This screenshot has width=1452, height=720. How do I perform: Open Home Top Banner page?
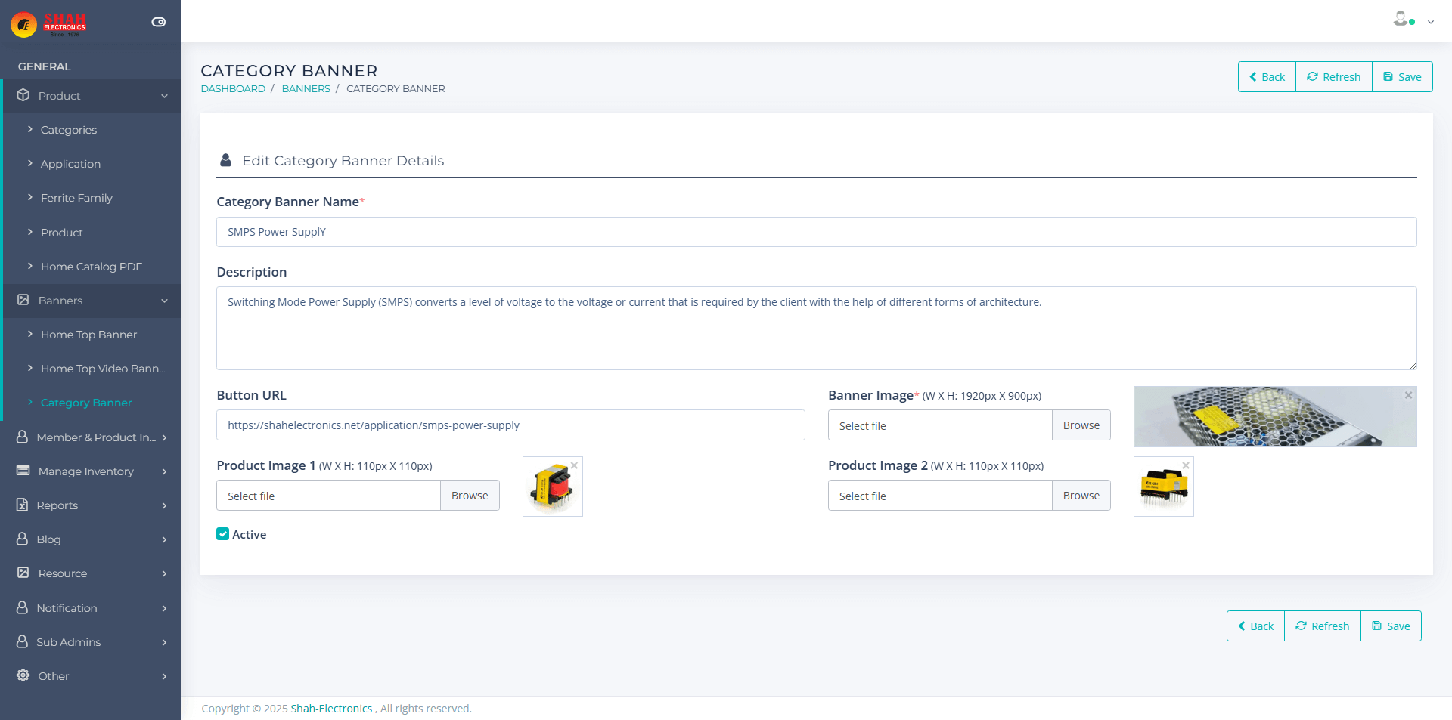pyautogui.click(x=88, y=335)
